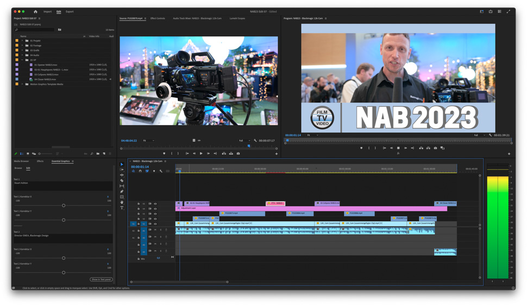Image resolution: width=527 pixels, height=305 pixels.
Task: Select the pink Adjustment Layer clip
Action: [311, 209]
